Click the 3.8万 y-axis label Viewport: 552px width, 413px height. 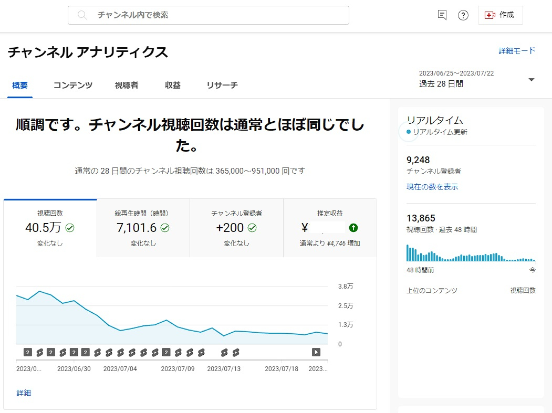coord(346,287)
